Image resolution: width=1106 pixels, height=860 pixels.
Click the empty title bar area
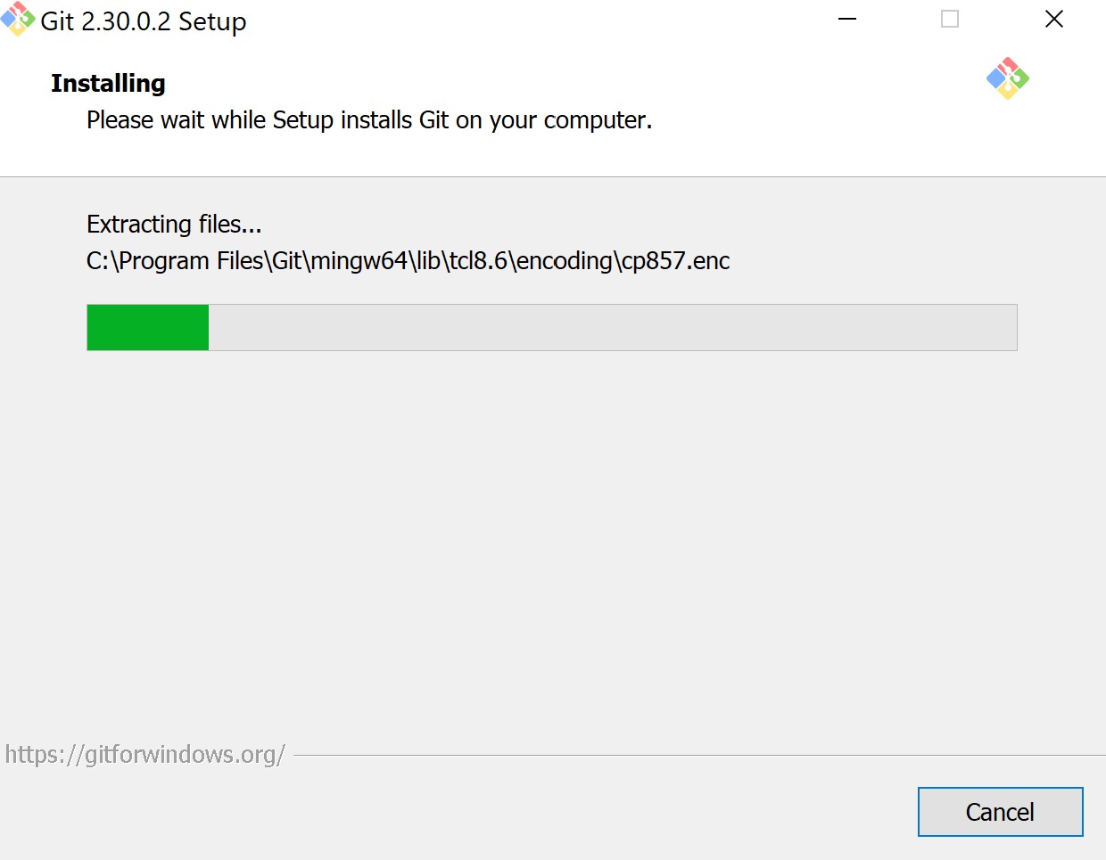[535, 20]
